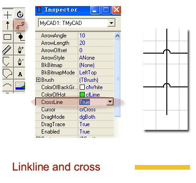
Task: Click the clWhite background color swatch
Action: tap(82, 87)
